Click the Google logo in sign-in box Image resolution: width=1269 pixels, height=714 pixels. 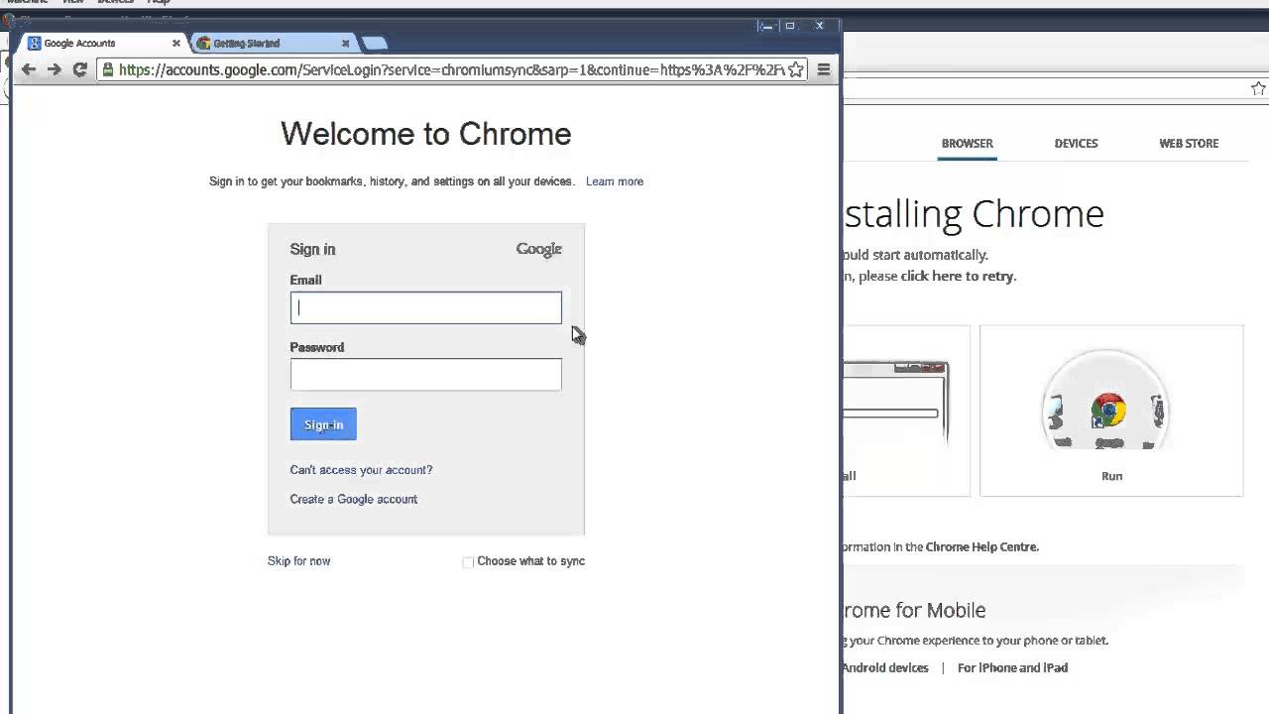pyautogui.click(x=539, y=250)
